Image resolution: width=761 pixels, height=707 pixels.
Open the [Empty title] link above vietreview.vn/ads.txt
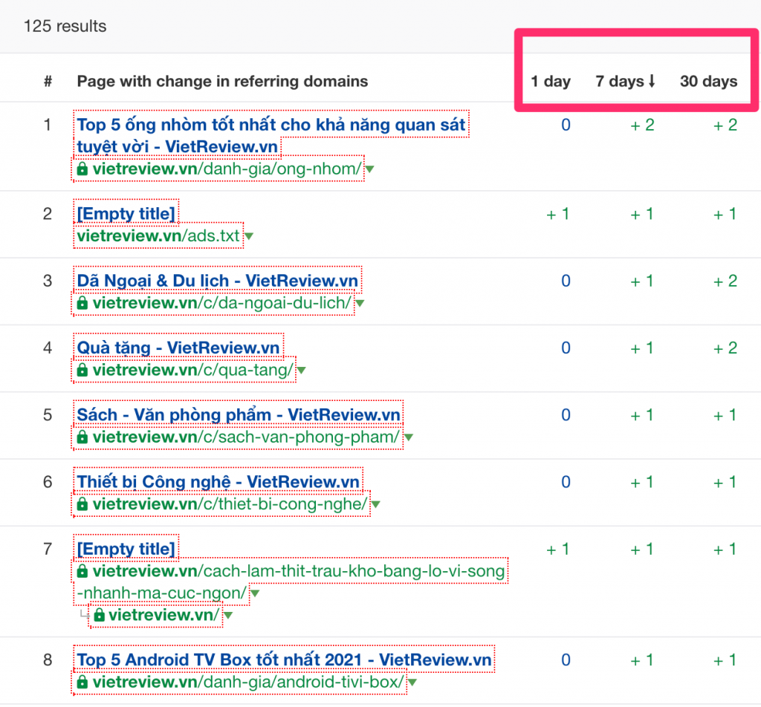126,213
